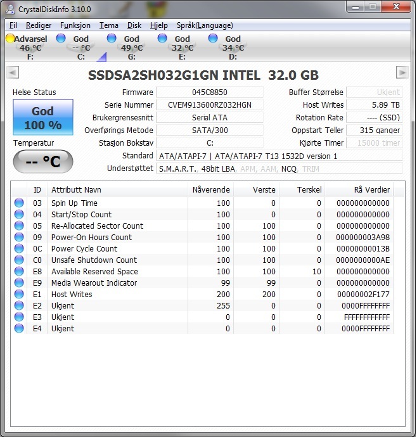Image resolution: width=417 pixels, height=439 pixels.
Task: Click the ID column header
Action: point(37,189)
